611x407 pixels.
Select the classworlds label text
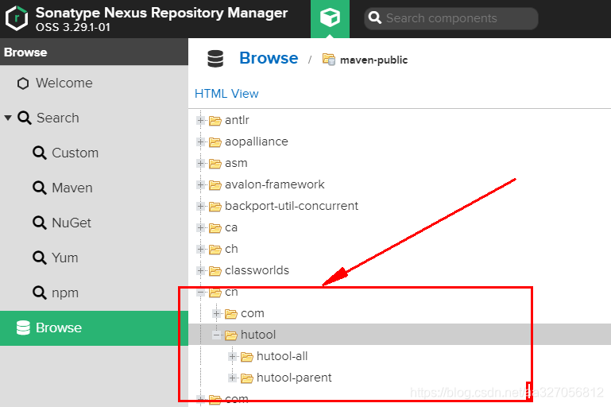tap(257, 270)
